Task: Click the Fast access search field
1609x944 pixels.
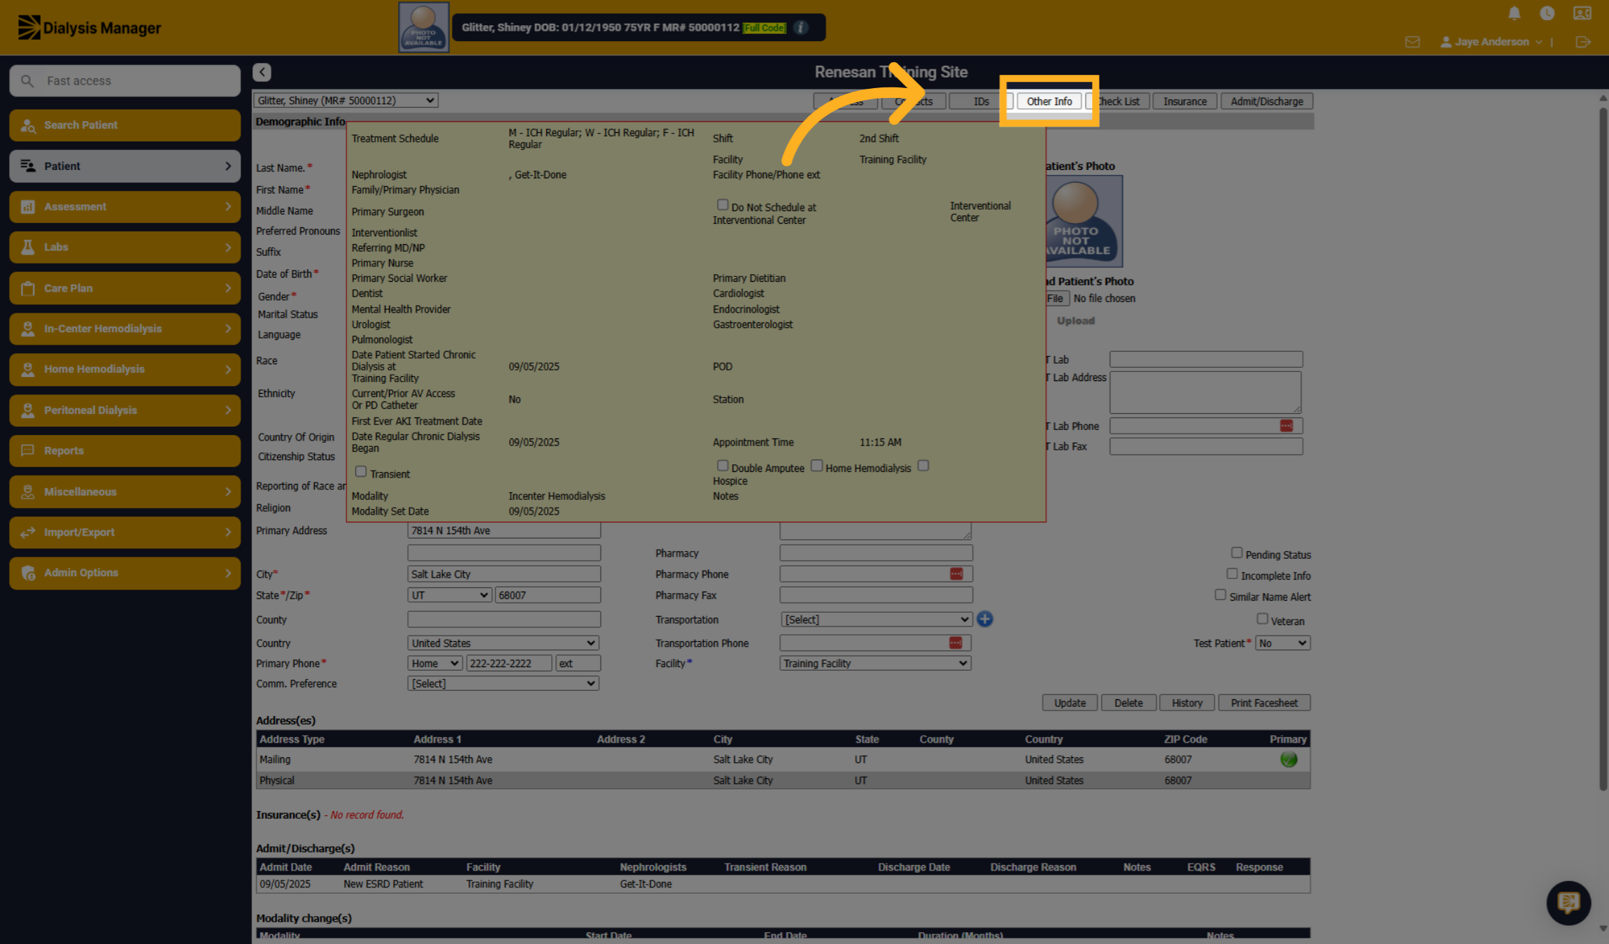Action: click(125, 81)
